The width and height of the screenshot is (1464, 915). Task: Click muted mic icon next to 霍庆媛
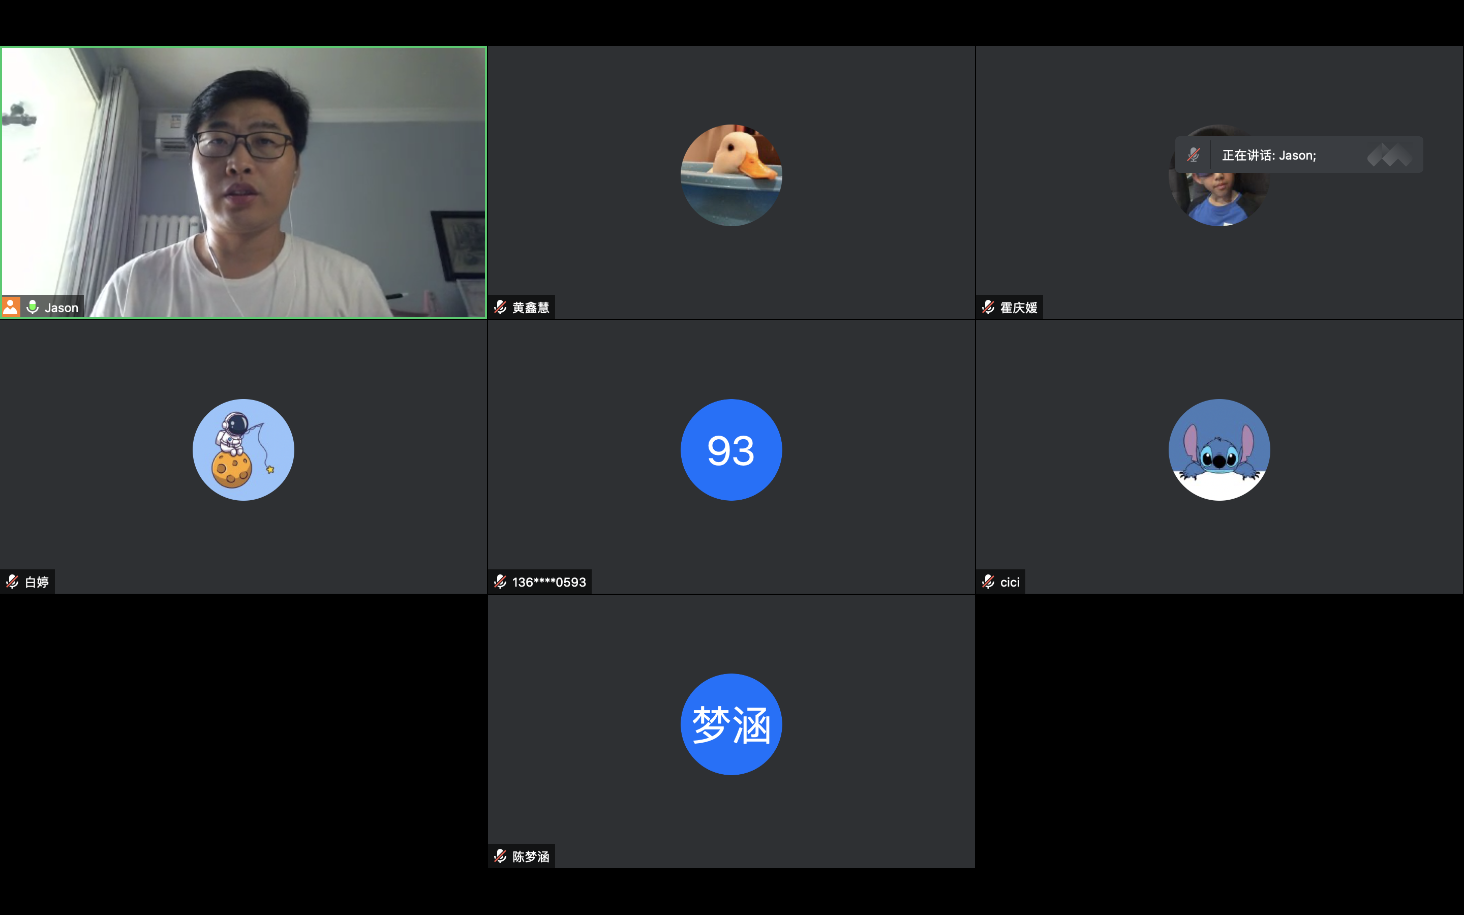click(989, 308)
